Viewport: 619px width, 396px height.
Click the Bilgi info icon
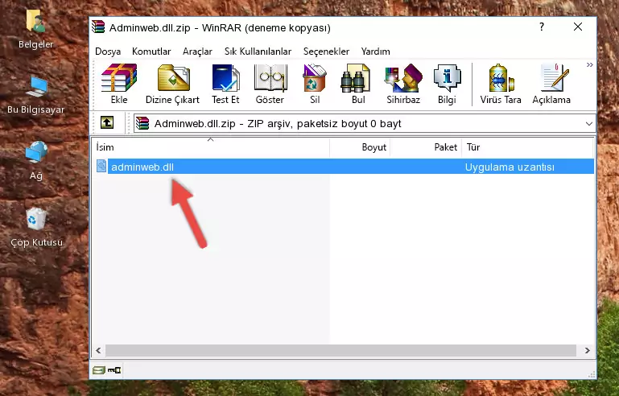pyautogui.click(x=447, y=78)
